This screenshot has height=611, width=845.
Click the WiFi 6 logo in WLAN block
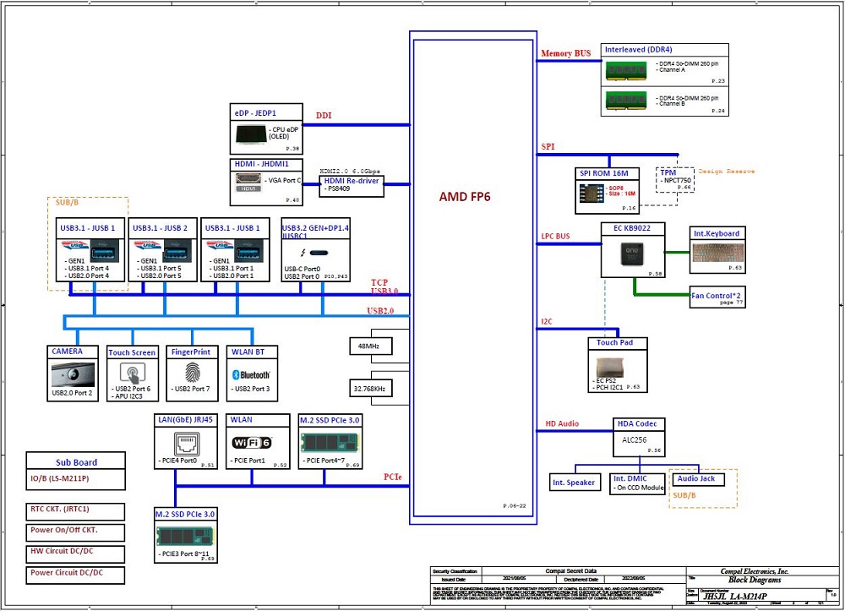(252, 442)
